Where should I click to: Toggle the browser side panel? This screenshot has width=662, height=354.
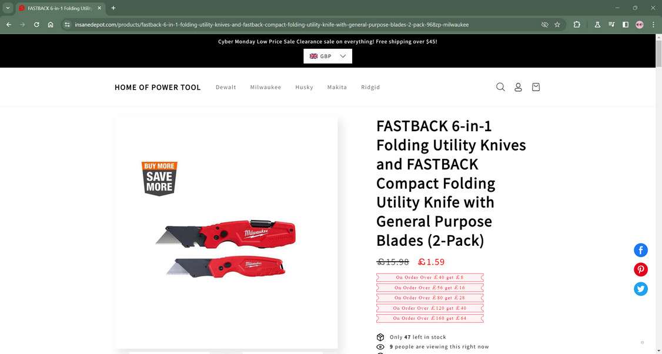click(626, 25)
